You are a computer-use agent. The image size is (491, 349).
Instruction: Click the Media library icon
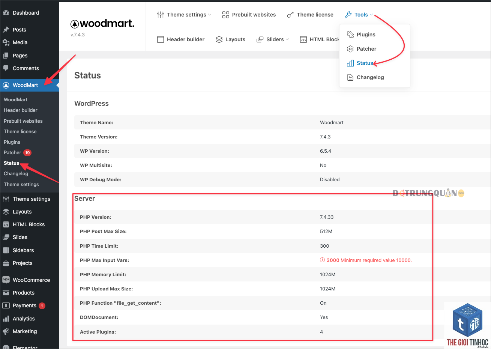pos(6,42)
